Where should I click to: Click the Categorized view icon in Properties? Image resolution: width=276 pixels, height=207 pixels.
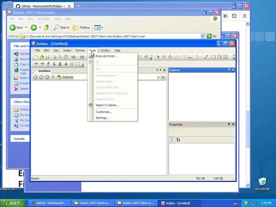pyautogui.click(x=172, y=140)
